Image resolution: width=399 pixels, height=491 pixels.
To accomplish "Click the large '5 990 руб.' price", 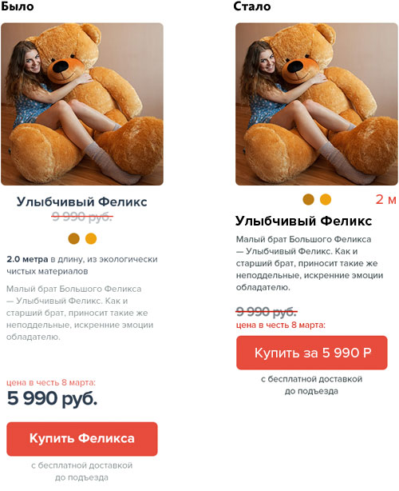I will point(52,398).
